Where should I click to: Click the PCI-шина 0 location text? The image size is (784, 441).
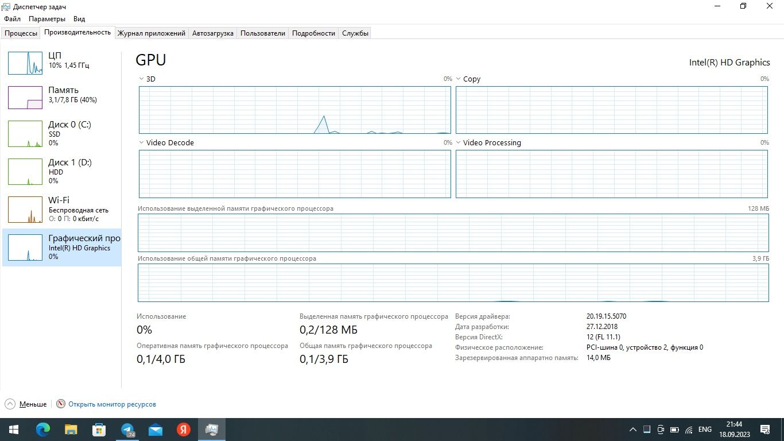tap(645, 347)
